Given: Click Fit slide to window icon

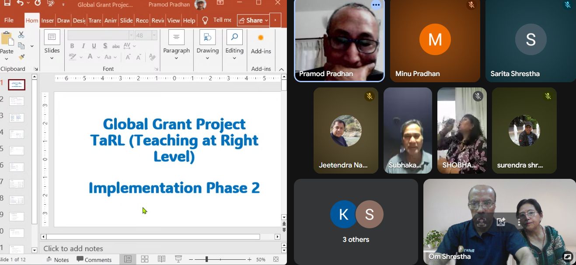Looking at the screenshot, I should [276, 259].
